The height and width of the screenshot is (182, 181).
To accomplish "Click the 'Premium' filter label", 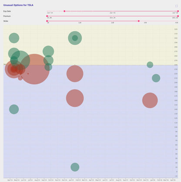I will 7,16.
